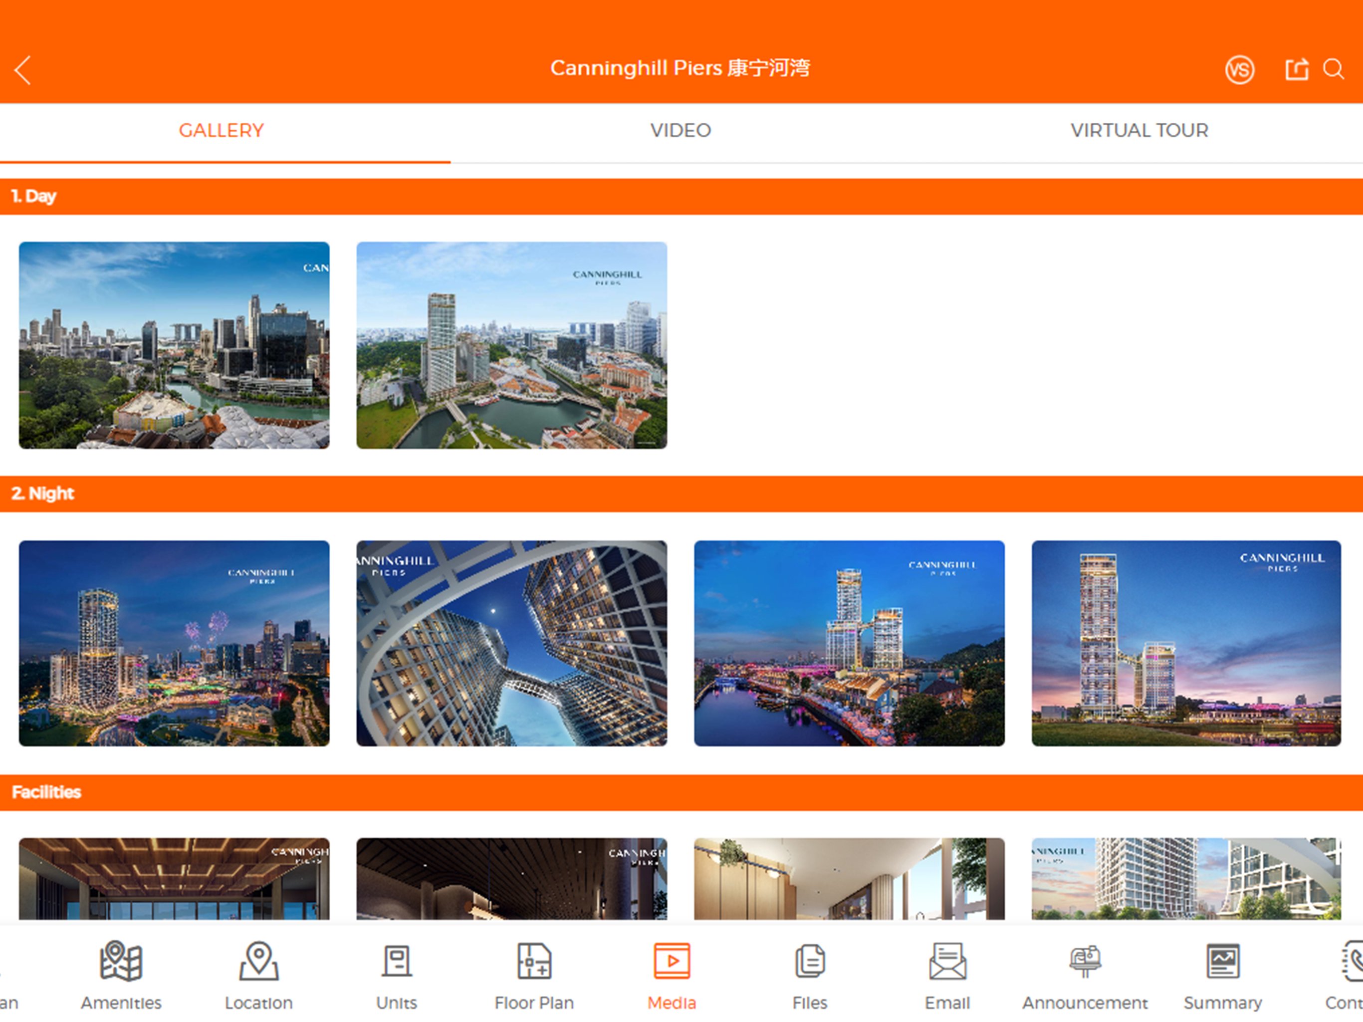This screenshot has height=1022, width=1363.
Task: Open the Floor Plan icon
Action: point(534,961)
